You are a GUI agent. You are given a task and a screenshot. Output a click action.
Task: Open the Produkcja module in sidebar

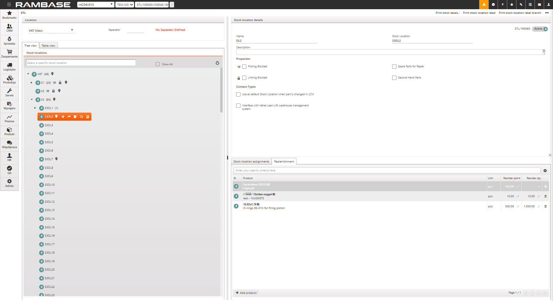click(10, 80)
